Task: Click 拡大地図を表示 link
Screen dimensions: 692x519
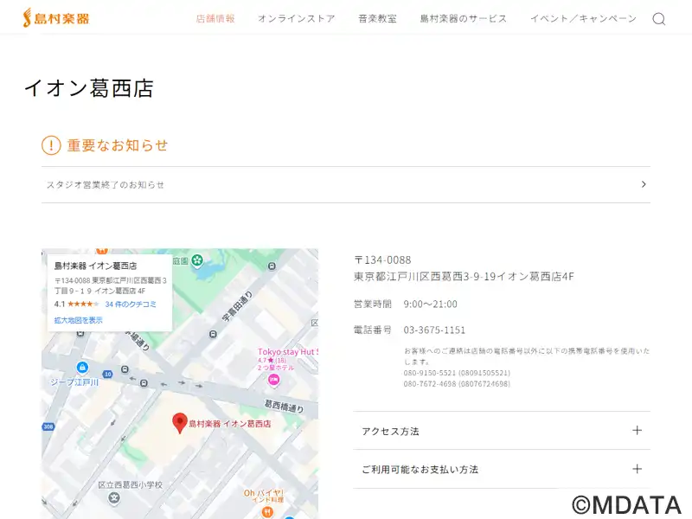Action: [x=79, y=320]
